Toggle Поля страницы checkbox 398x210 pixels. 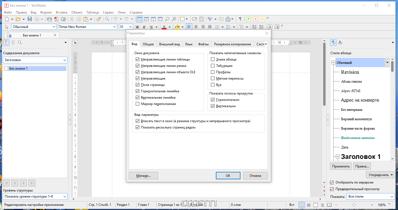tap(138, 85)
